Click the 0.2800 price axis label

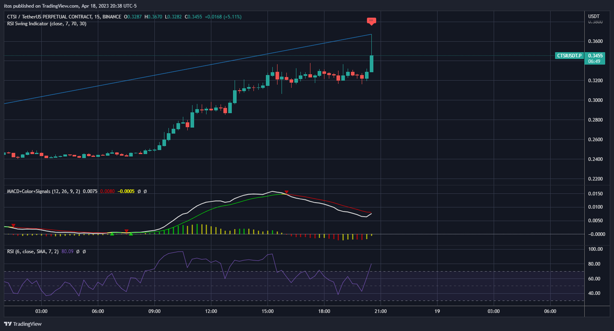tap(596, 120)
